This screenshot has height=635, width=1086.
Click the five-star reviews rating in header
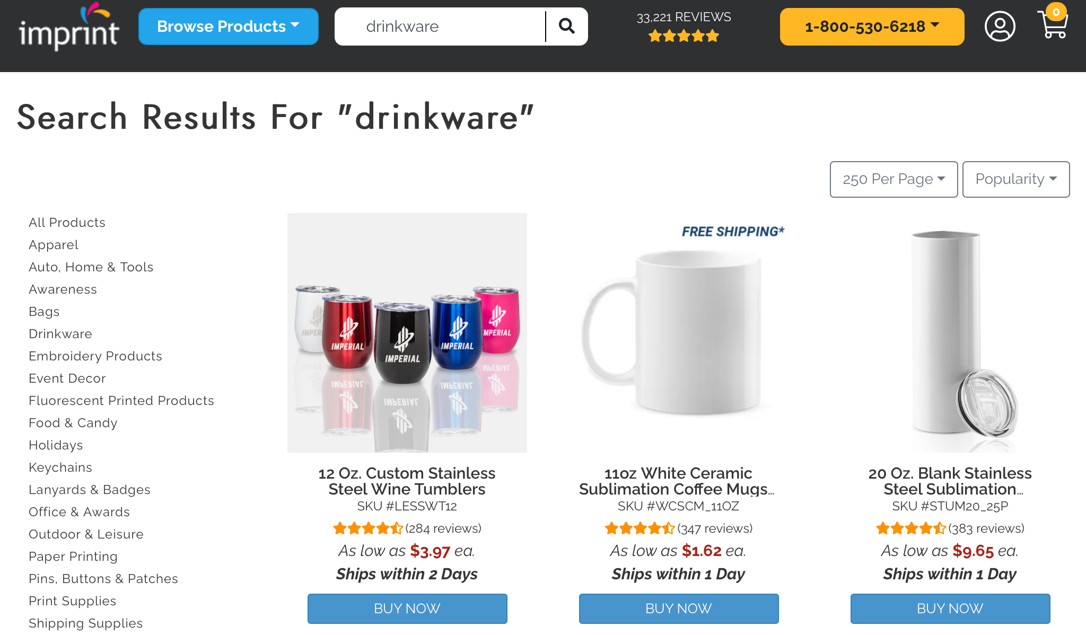684,36
